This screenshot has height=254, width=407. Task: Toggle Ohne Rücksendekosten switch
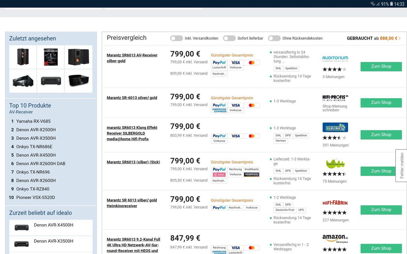tap(274, 38)
